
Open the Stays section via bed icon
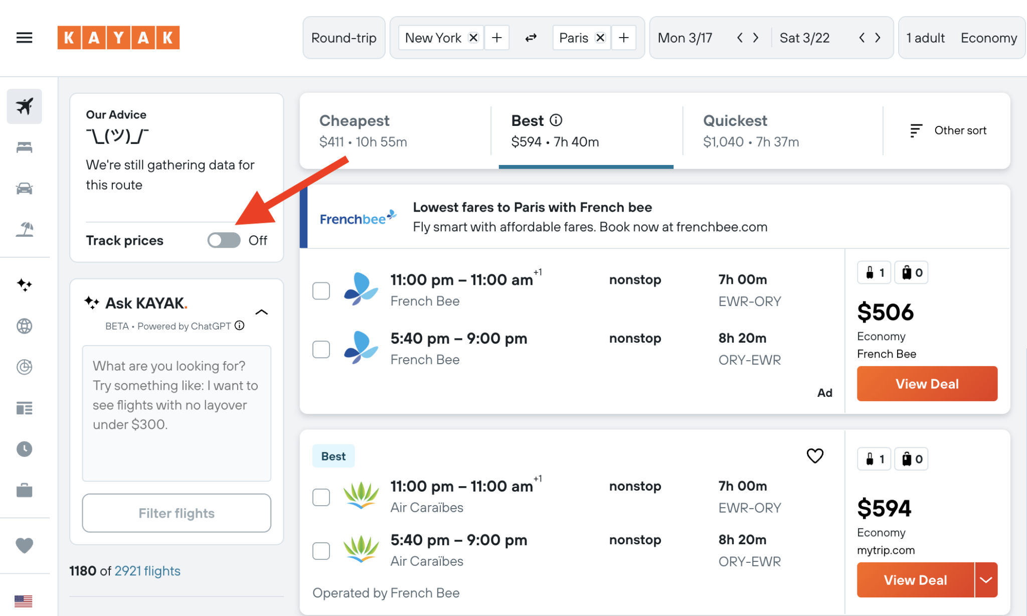tap(24, 147)
